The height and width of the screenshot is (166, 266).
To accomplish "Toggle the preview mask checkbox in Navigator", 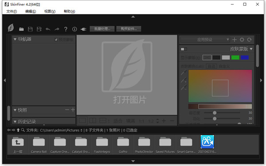I will click(56, 40).
